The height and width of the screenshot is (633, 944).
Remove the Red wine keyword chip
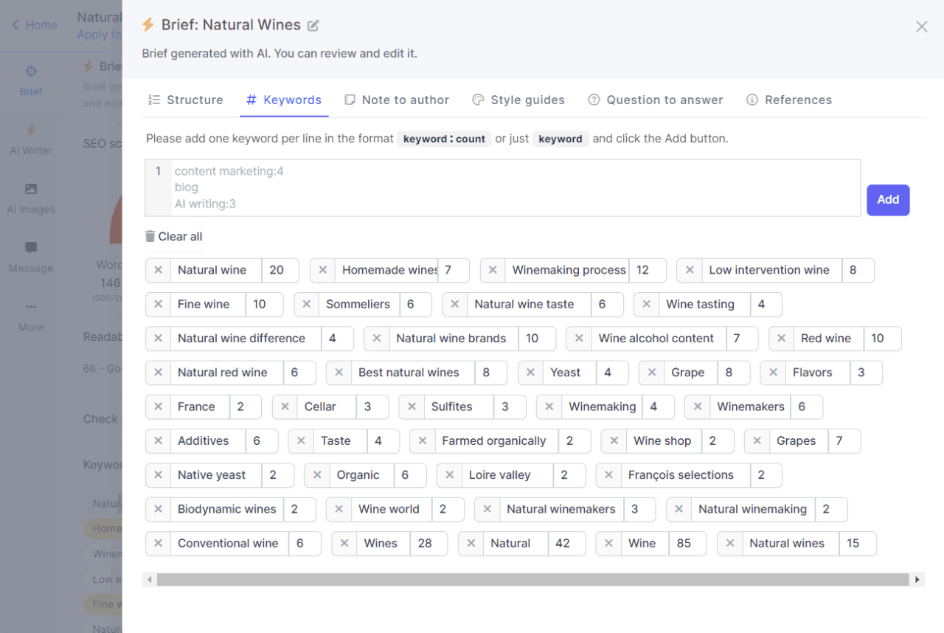point(781,339)
